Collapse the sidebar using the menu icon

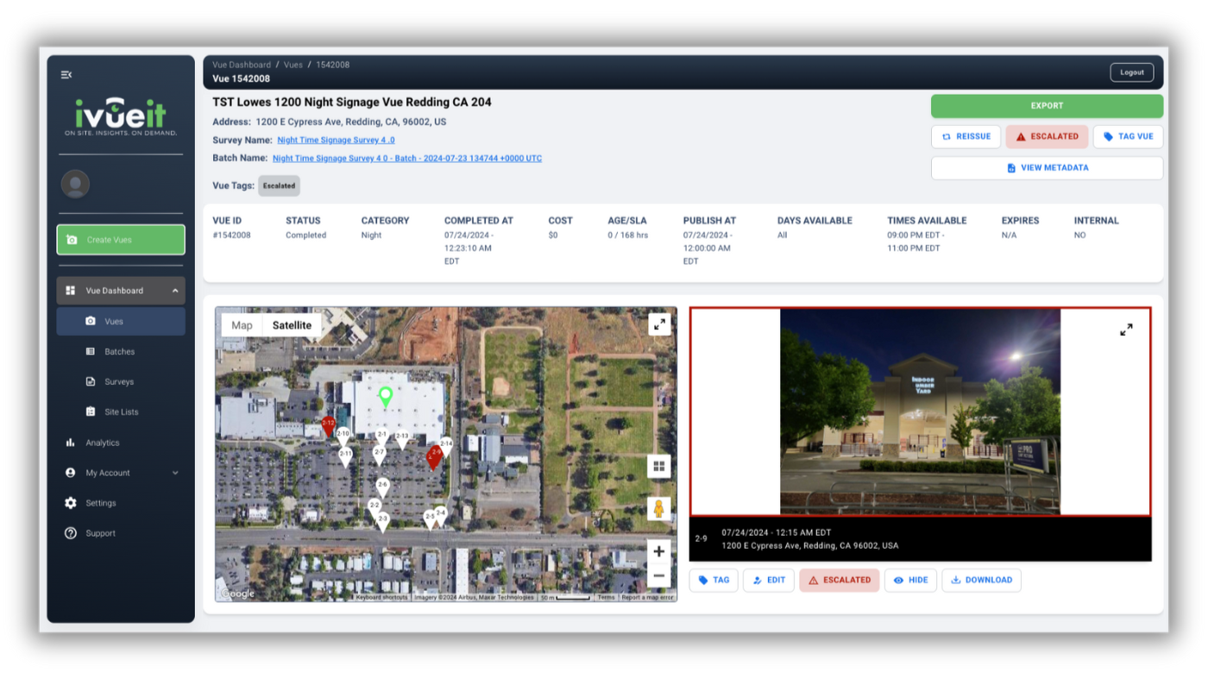pos(66,75)
